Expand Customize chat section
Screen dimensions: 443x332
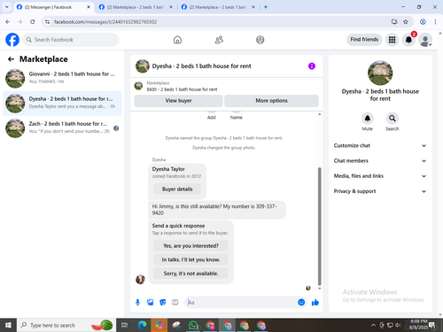coord(380,145)
